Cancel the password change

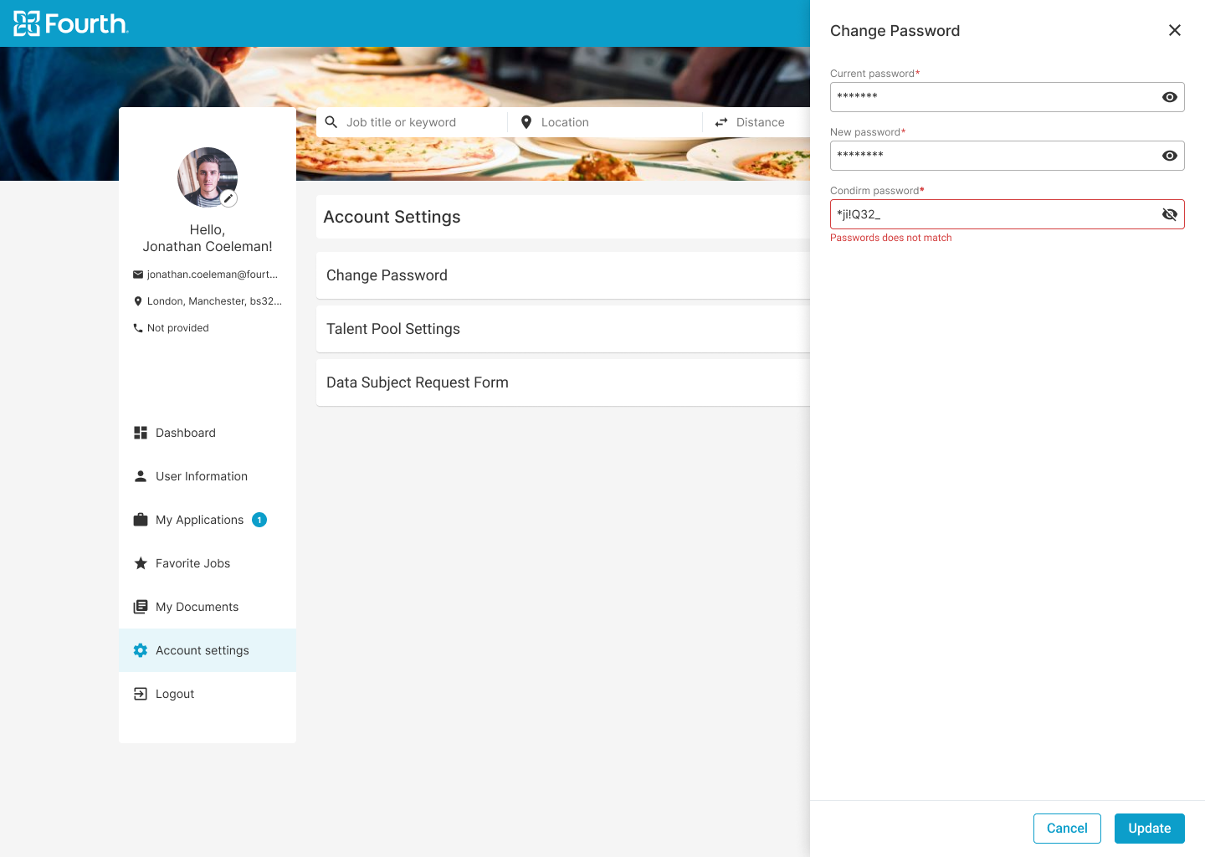click(x=1067, y=829)
